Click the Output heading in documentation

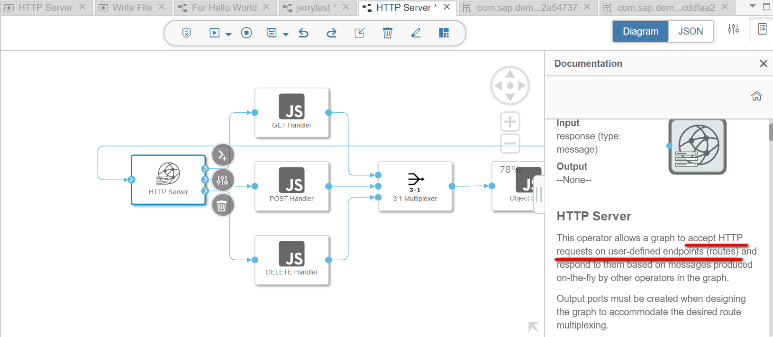click(x=572, y=166)
